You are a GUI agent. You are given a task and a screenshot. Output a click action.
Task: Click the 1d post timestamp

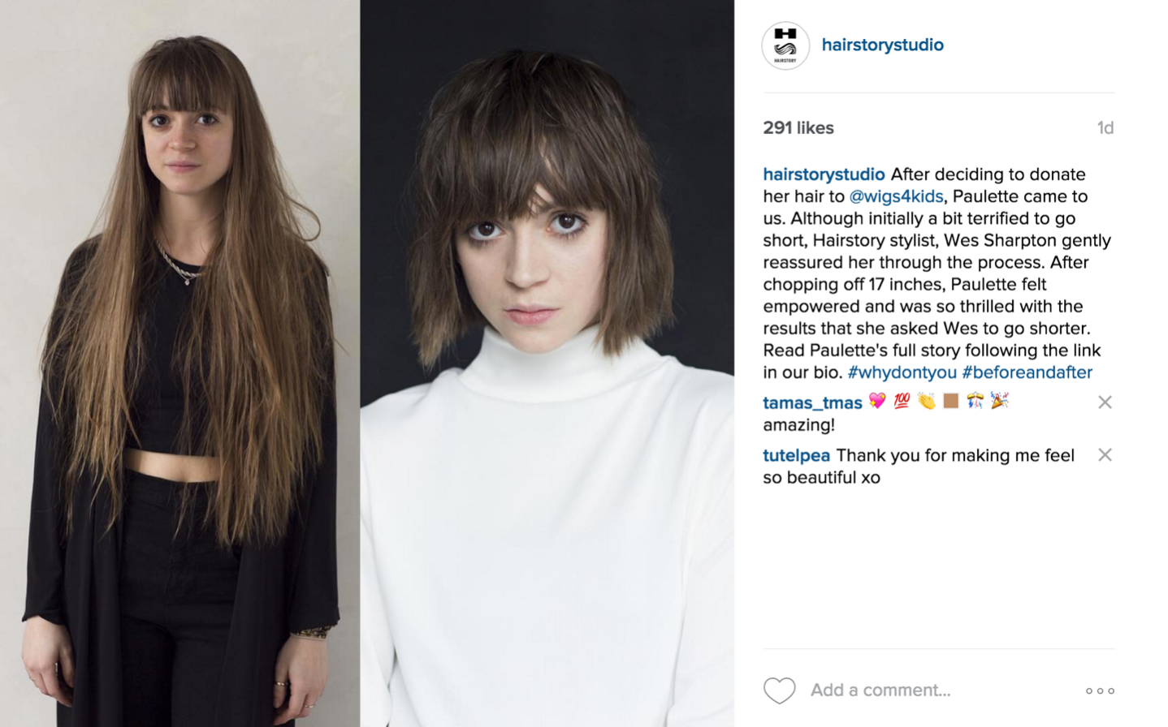coord(1105,128)
